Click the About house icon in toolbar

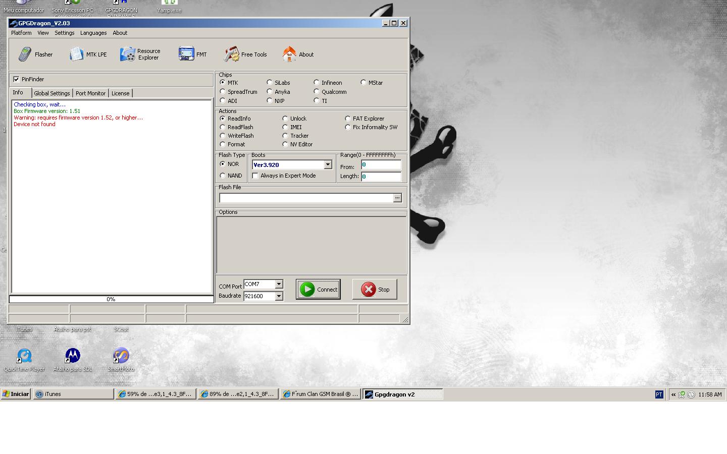click(x=289, y=54)
